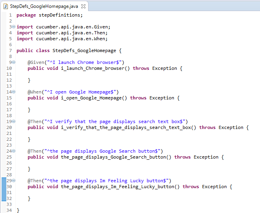260x213 pixels.
Task: Click method name 'i_open_Google_Homepage()'
Action: point(94,98)
